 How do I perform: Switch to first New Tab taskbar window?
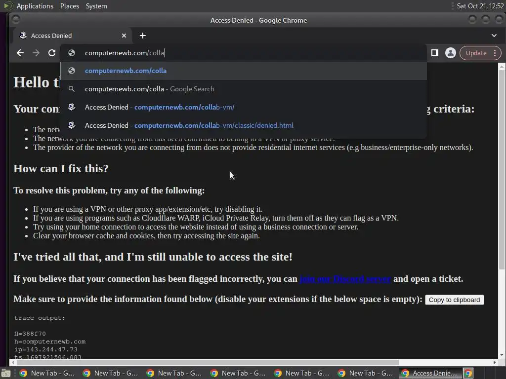coord(47,373)
